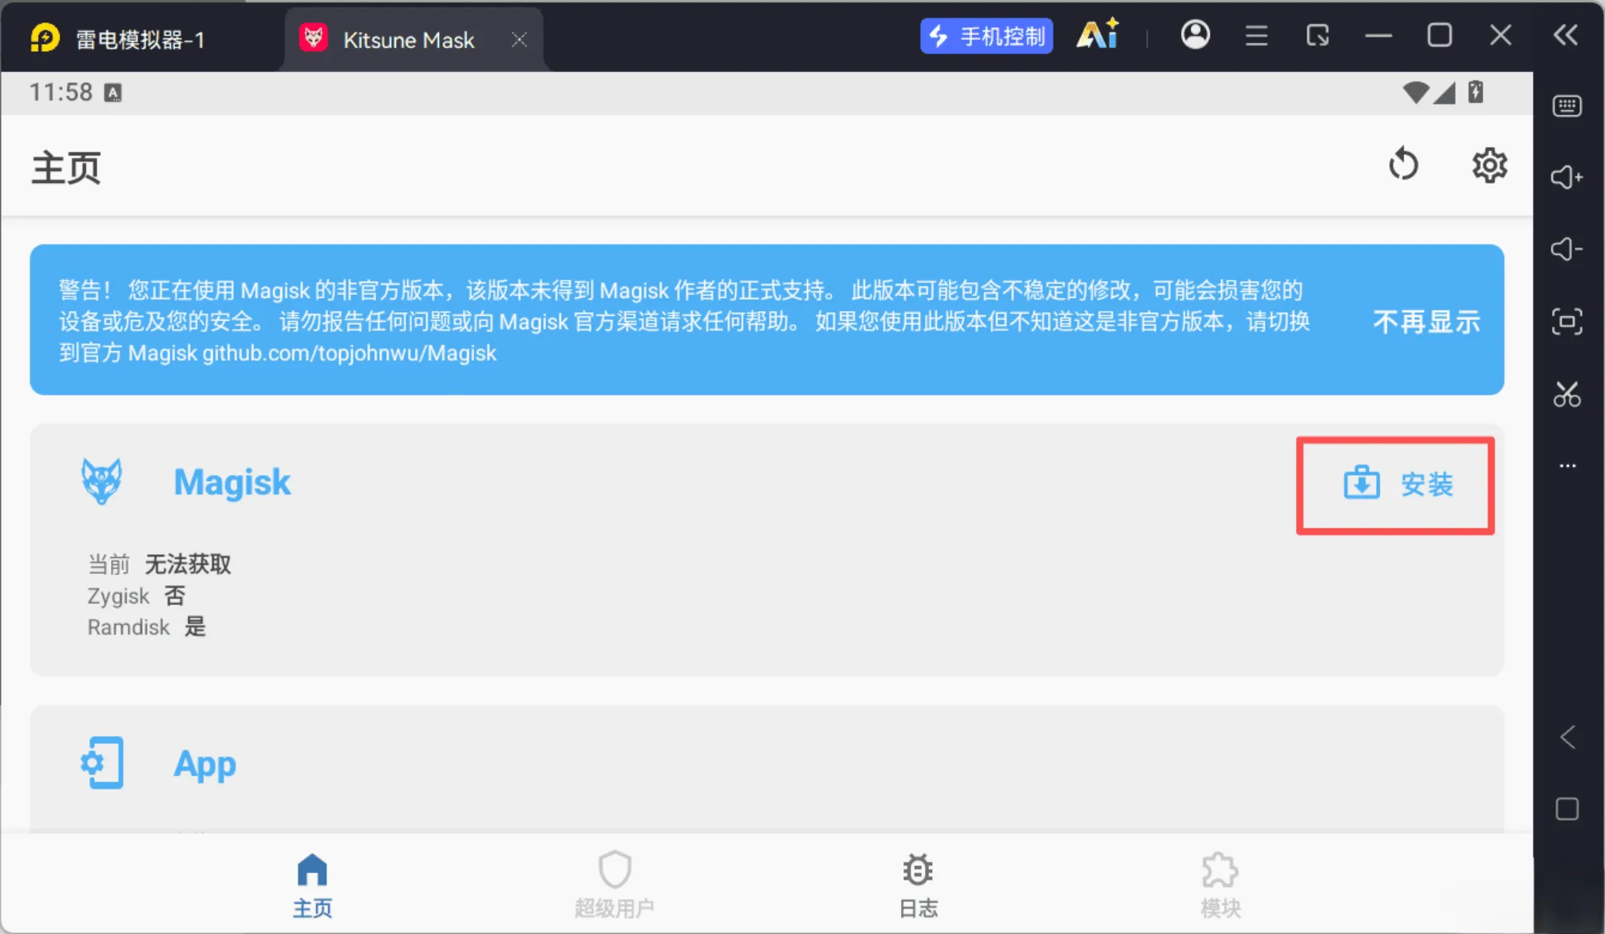Click the Magisk fox mask icon
1605x934 pixels.
[x=102, y=481]
